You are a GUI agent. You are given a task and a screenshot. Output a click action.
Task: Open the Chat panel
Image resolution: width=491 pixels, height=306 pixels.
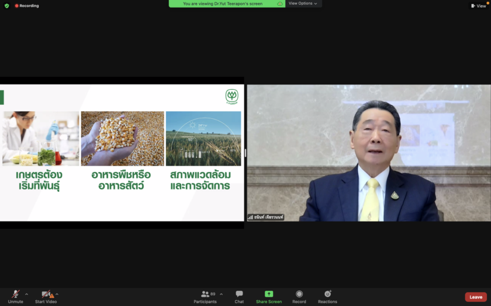click(239, 295)
